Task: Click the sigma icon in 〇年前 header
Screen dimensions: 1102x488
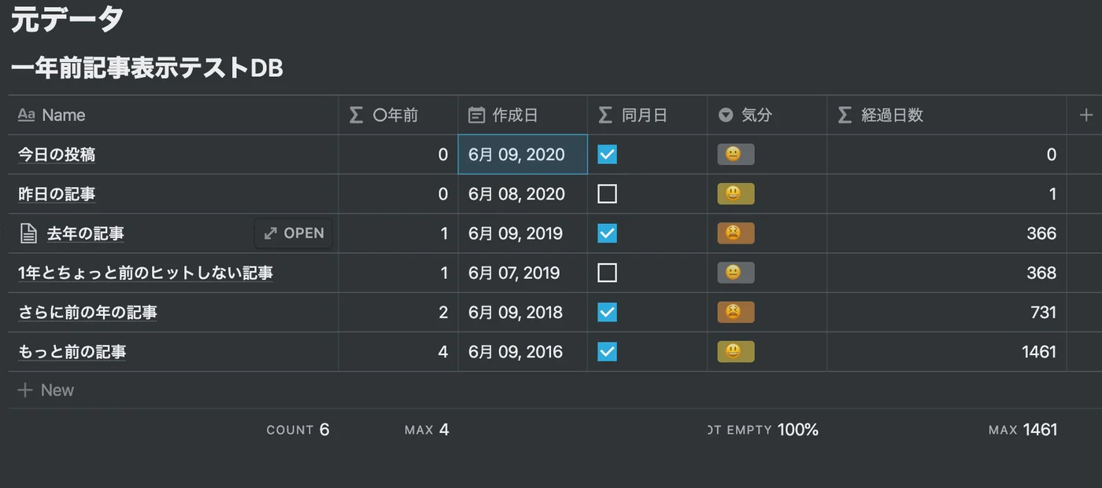Action: pyautogui.click(x=356, y=116)
